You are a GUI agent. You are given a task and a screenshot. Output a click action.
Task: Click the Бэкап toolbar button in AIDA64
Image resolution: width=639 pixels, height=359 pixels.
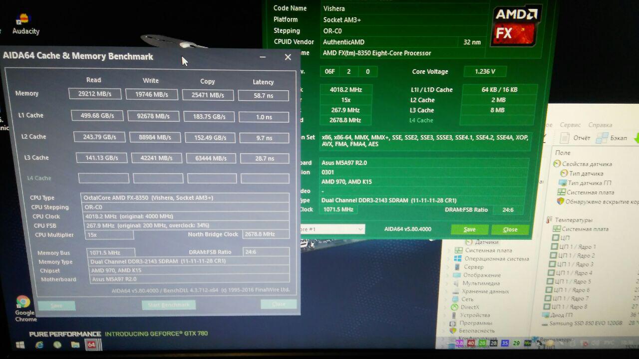(612, 138)
